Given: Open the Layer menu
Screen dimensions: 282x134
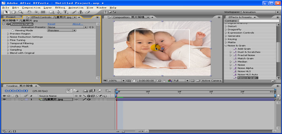Looking at the screenshot, I should [x=48, y=7].
